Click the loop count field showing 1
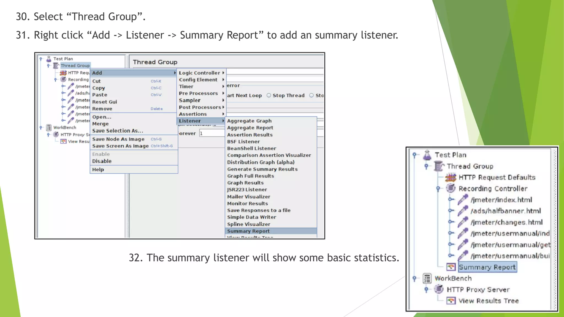 click(x=212, y=133)
